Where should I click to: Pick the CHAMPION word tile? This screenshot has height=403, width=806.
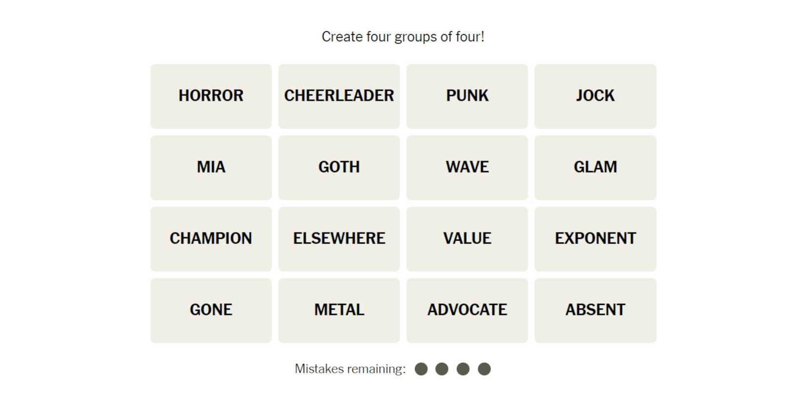click(211, 239)
